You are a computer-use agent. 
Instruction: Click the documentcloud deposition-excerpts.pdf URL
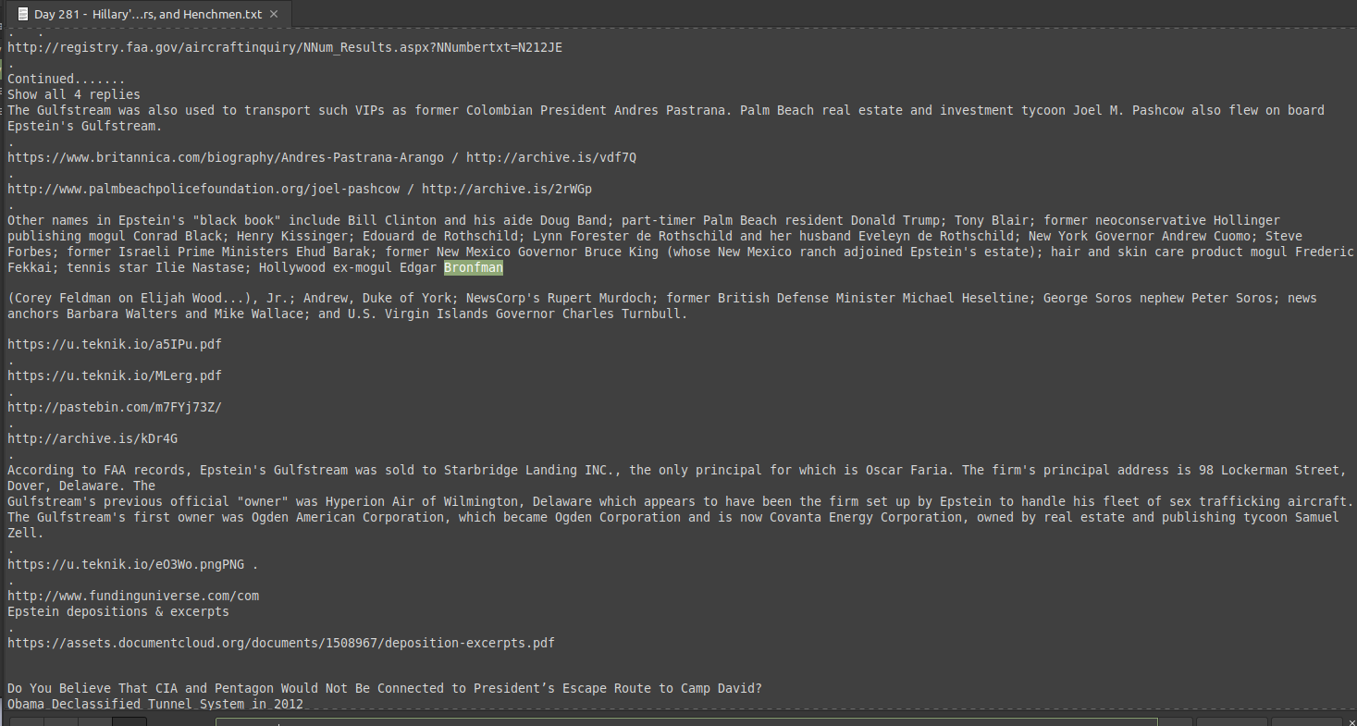[281, 643]
